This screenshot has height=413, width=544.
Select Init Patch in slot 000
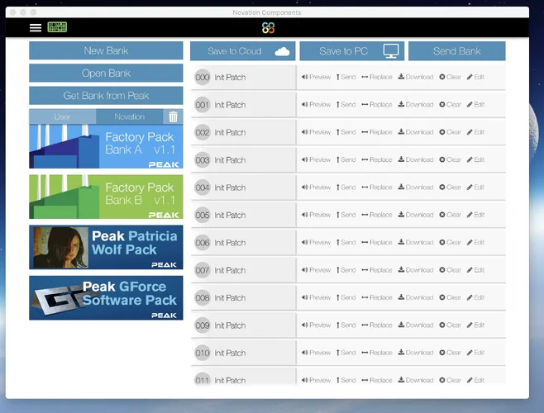click(x=230, y=78)
